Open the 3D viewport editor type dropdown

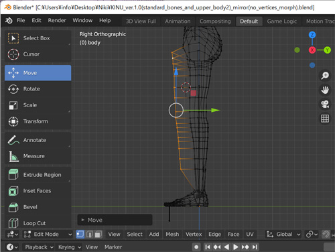click(13, 234)
